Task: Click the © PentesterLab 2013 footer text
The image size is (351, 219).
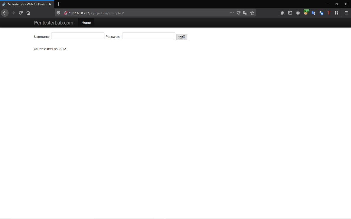Action: pos(50,49)
